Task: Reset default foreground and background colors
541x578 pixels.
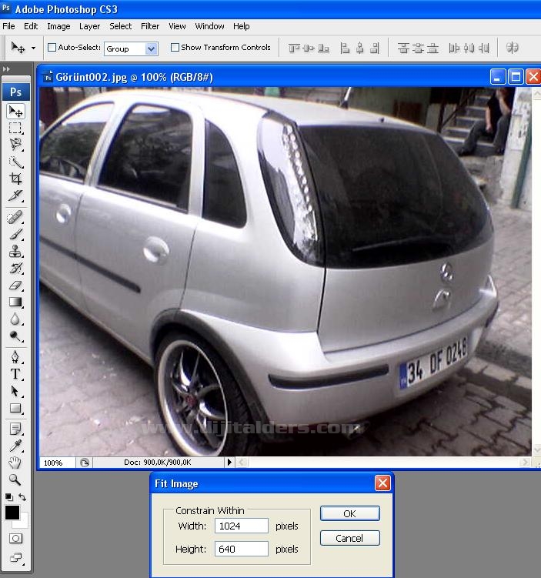Action: (9, 497)
